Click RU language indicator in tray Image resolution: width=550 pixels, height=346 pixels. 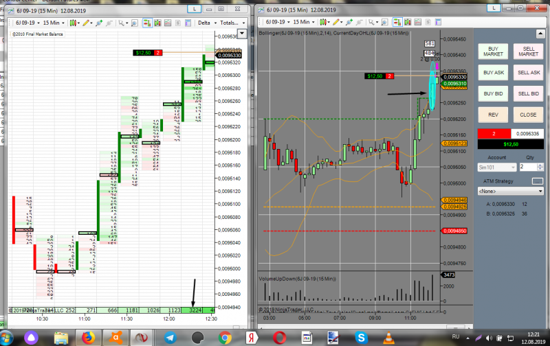coord(456,336)
